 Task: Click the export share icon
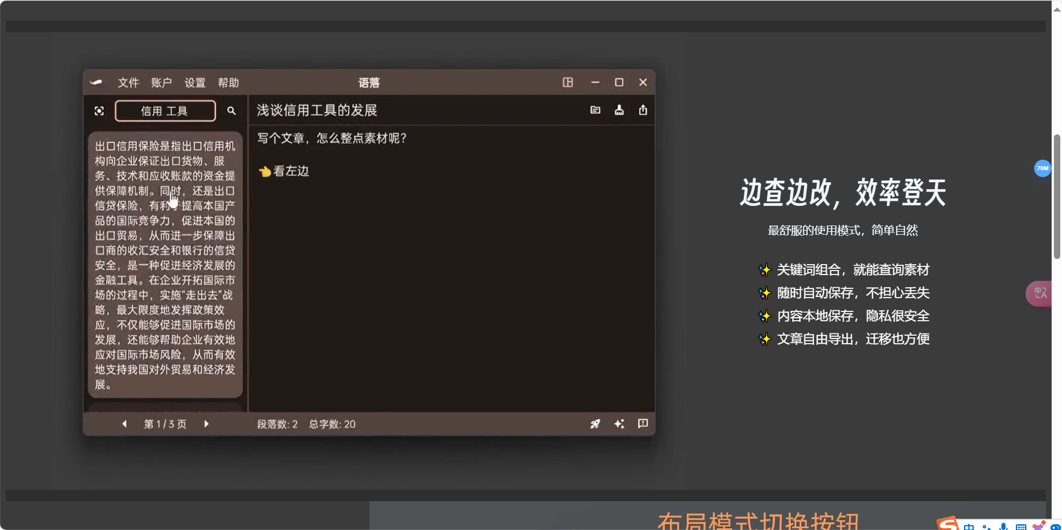click(x=643, y=110)
